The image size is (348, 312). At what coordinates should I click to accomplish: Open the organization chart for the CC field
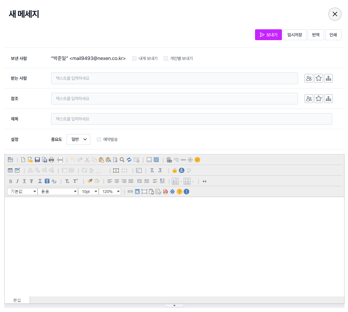(x=328, y=99)
